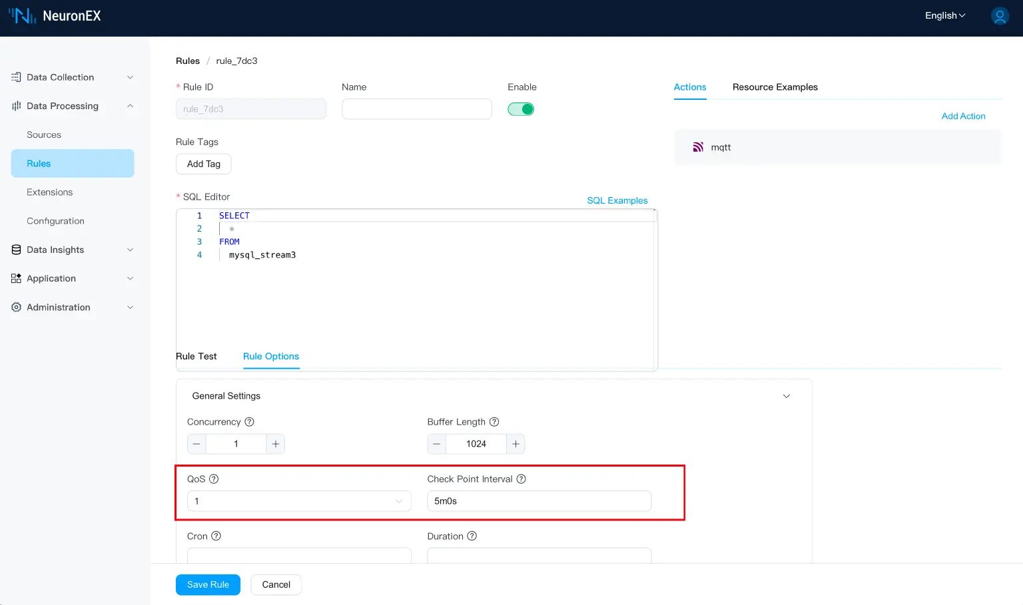Switch to the Rule Test tab

click(x=196, y=357)
